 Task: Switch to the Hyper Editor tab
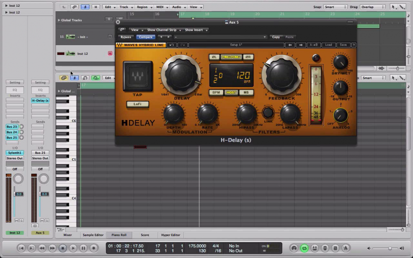[171, 235]
